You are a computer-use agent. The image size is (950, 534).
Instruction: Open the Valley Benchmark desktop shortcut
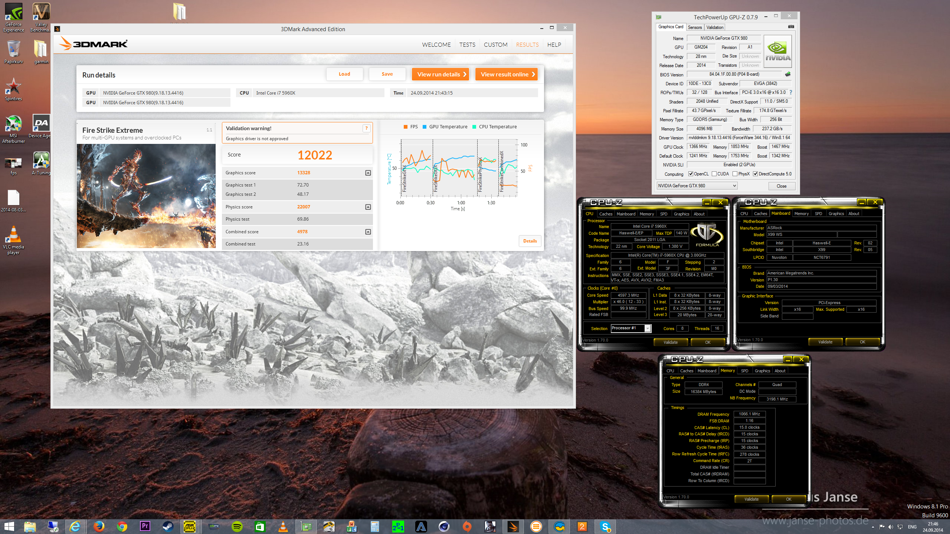41,17
